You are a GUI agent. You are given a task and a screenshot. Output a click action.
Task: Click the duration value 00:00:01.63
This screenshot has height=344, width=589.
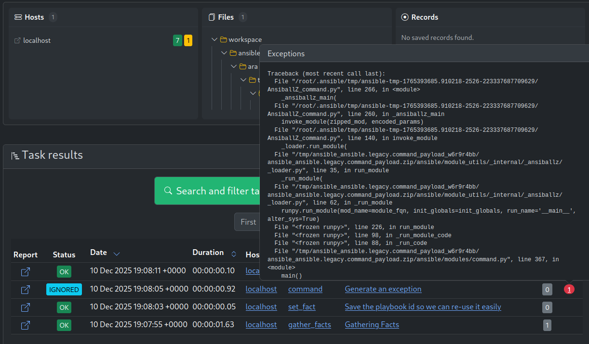(x=214, y=325)
